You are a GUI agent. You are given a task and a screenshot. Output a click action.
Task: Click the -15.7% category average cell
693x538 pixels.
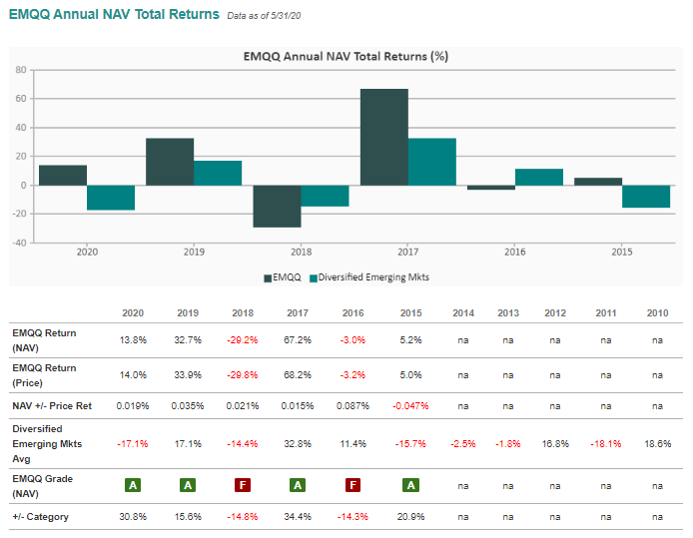tap(411, 443)
